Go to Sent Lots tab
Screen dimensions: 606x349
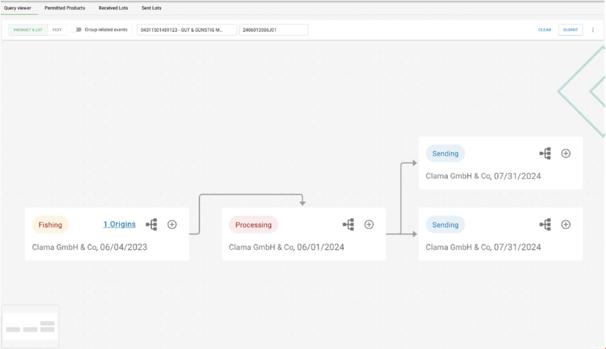pyautogui.click(x=151, y=8)
